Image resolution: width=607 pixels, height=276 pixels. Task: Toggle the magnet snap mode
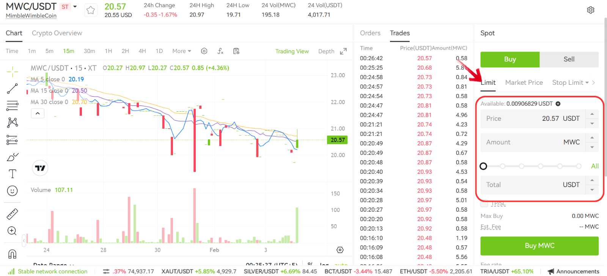[12, 254]
